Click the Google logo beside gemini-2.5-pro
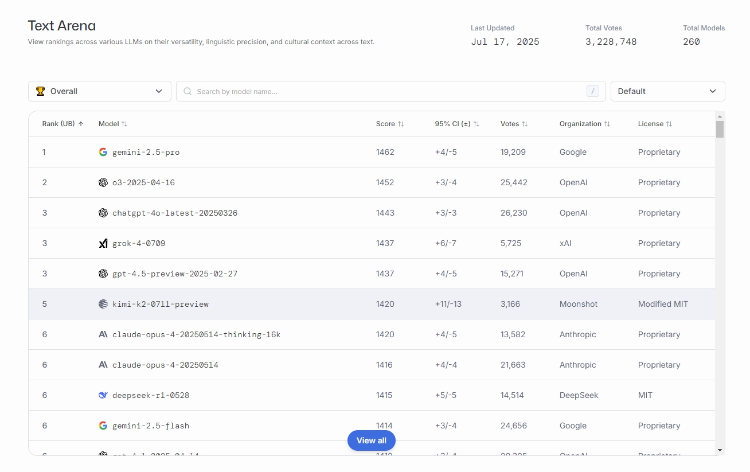Screen dimensions: 750x472 point(103,152)
